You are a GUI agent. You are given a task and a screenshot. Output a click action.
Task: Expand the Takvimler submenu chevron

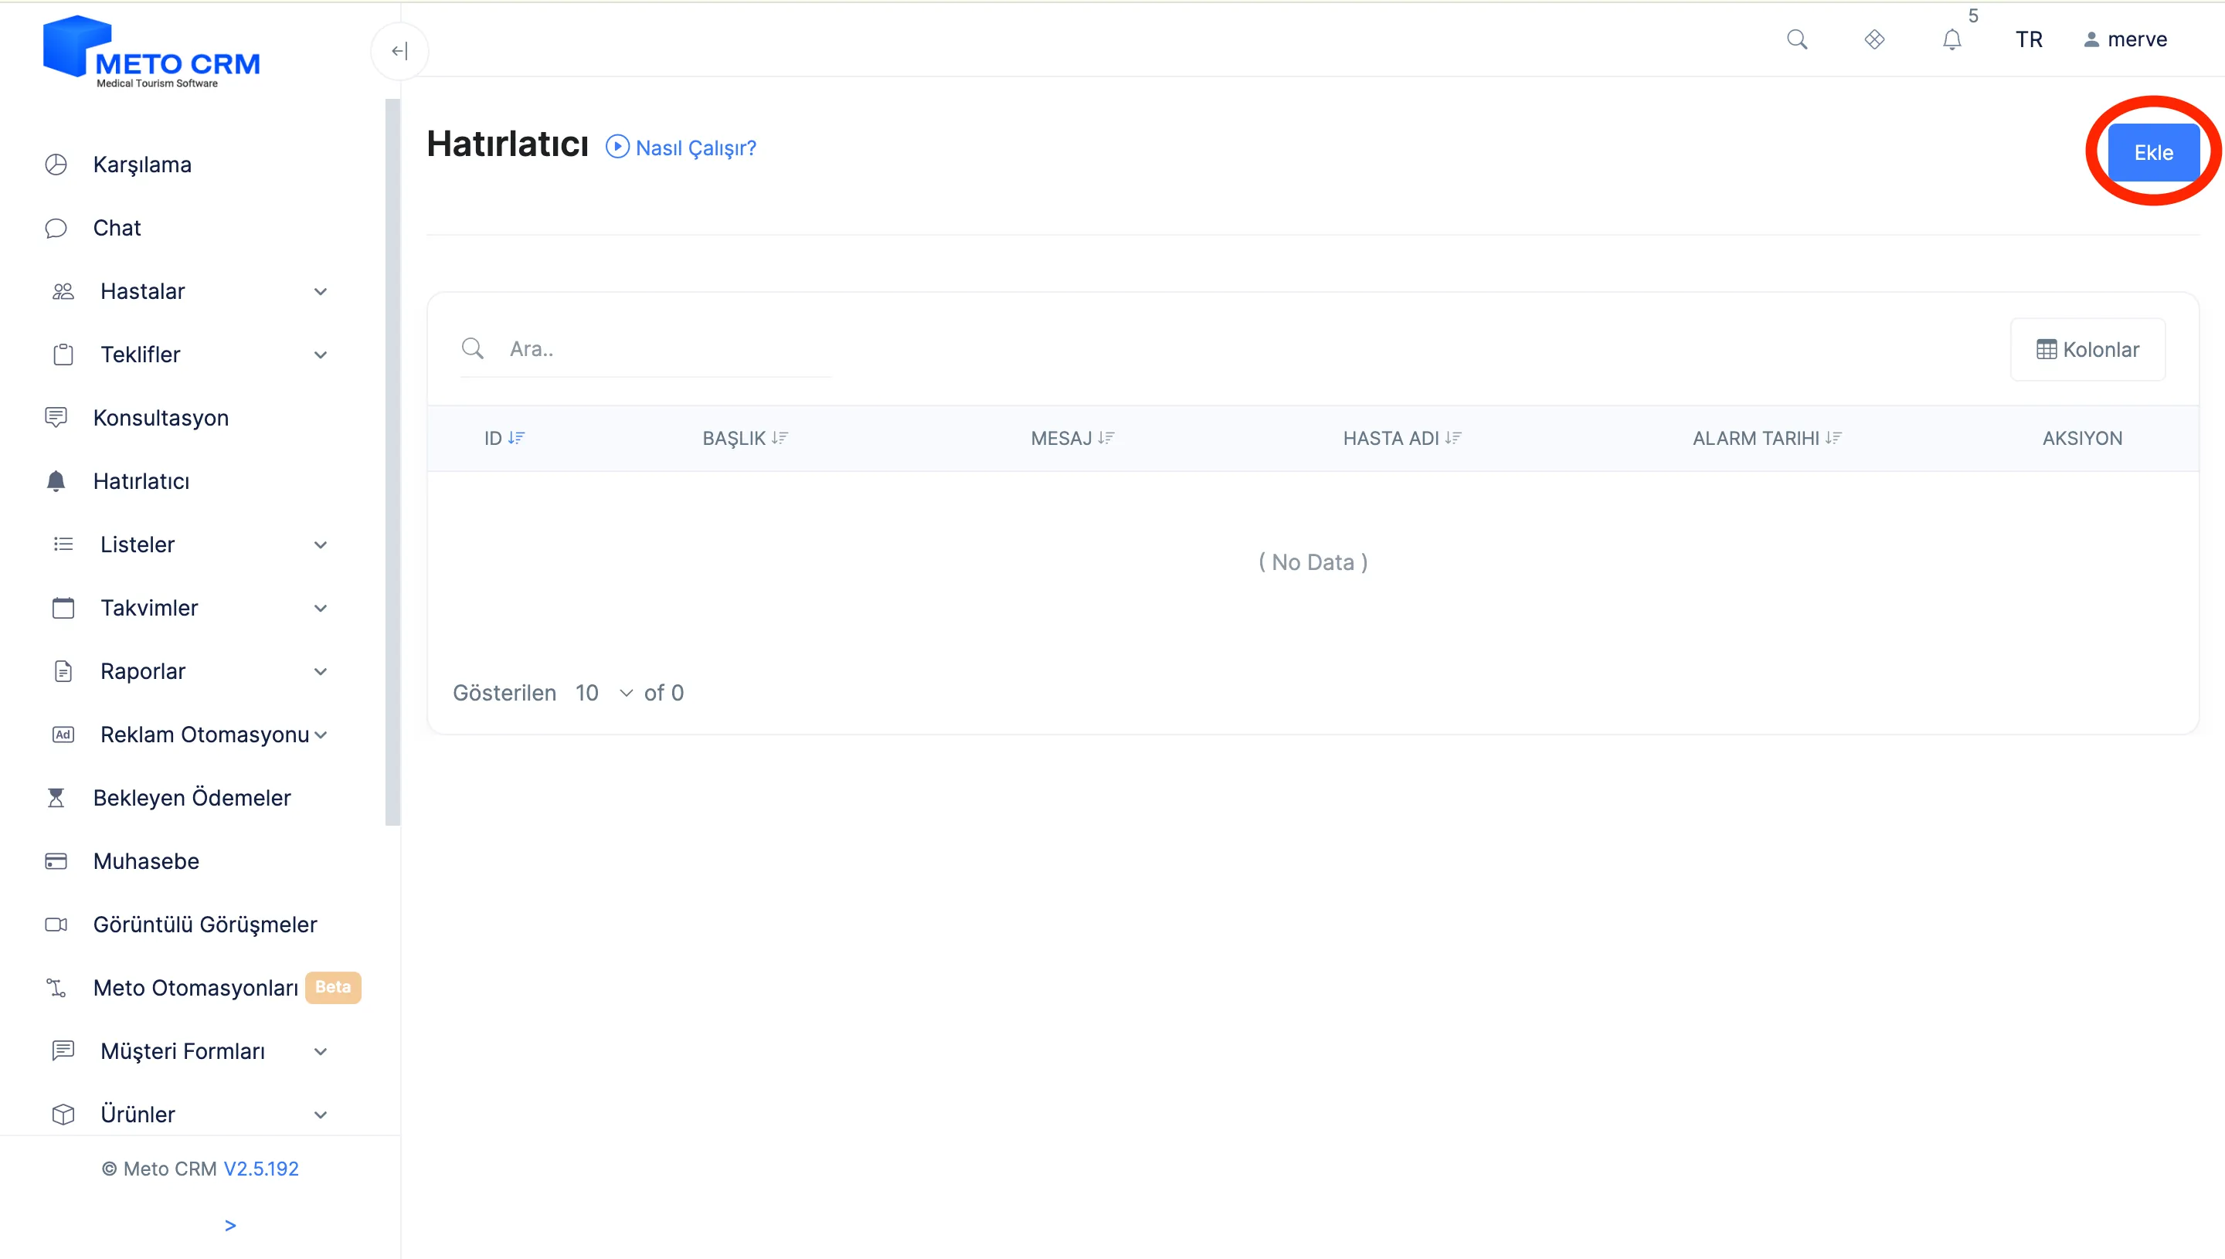click(320, 609)
